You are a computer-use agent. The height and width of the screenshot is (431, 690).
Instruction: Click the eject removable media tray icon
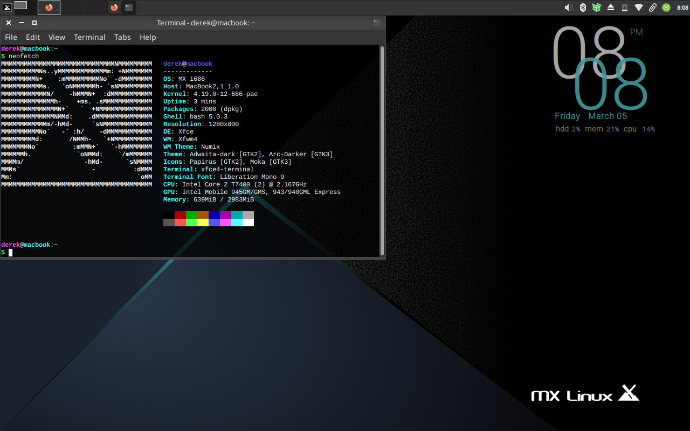pyautogui.click(x=611, y=8)
